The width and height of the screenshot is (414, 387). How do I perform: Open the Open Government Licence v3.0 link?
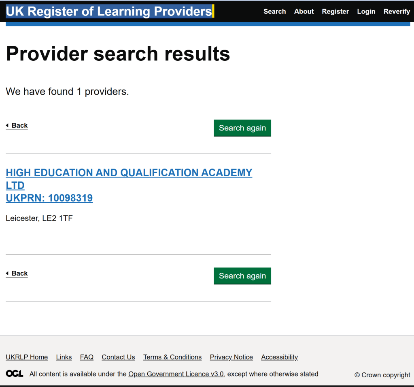[x=176, y=374]
